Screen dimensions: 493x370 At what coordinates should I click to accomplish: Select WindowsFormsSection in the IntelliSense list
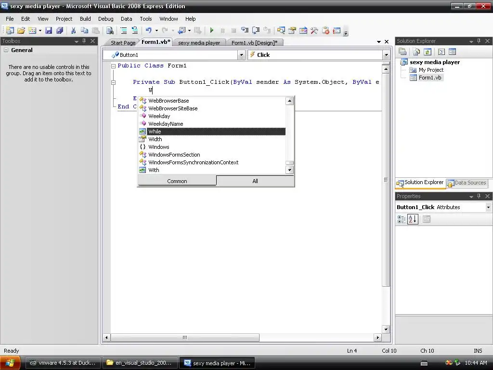click(212, 155)
